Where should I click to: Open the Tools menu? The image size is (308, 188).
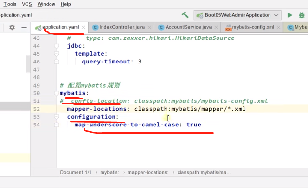coord(10,4)
